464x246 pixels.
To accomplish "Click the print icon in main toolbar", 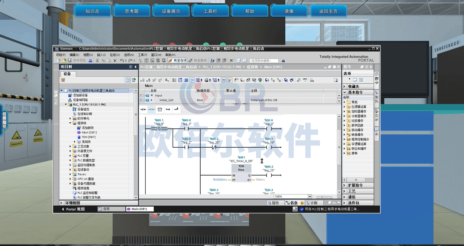I will click(x=91, y=60).
